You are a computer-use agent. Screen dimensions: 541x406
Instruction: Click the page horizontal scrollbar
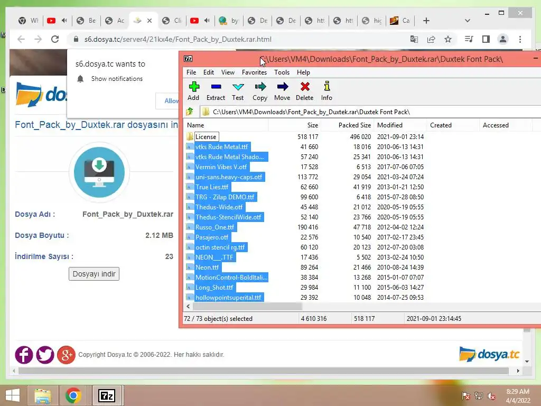pyautogui.click(x=264, y=371)
